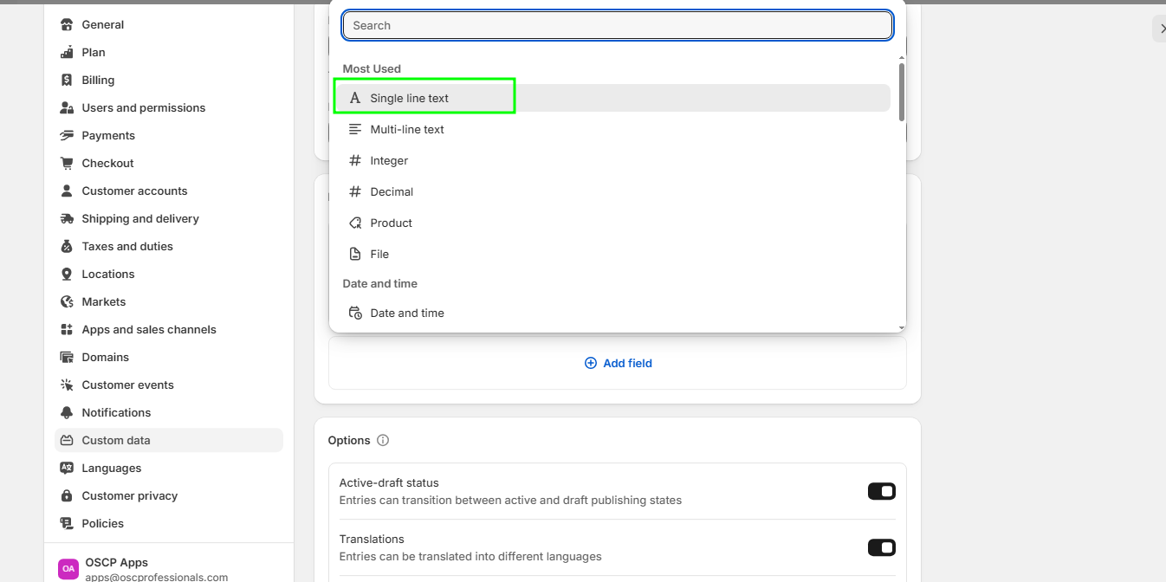Viewport: 1166px width, 582px height.
Task: Select the Product reference field type
Action: click(x=391, y=223)
